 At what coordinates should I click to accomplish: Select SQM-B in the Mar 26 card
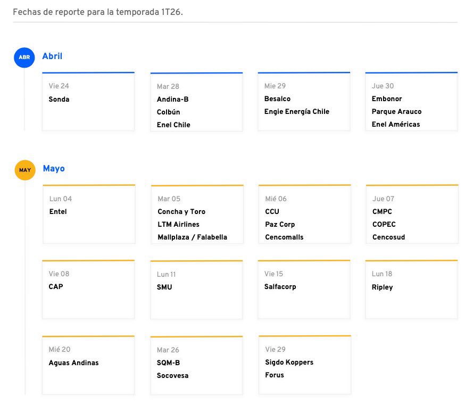[x=168, y=362]
